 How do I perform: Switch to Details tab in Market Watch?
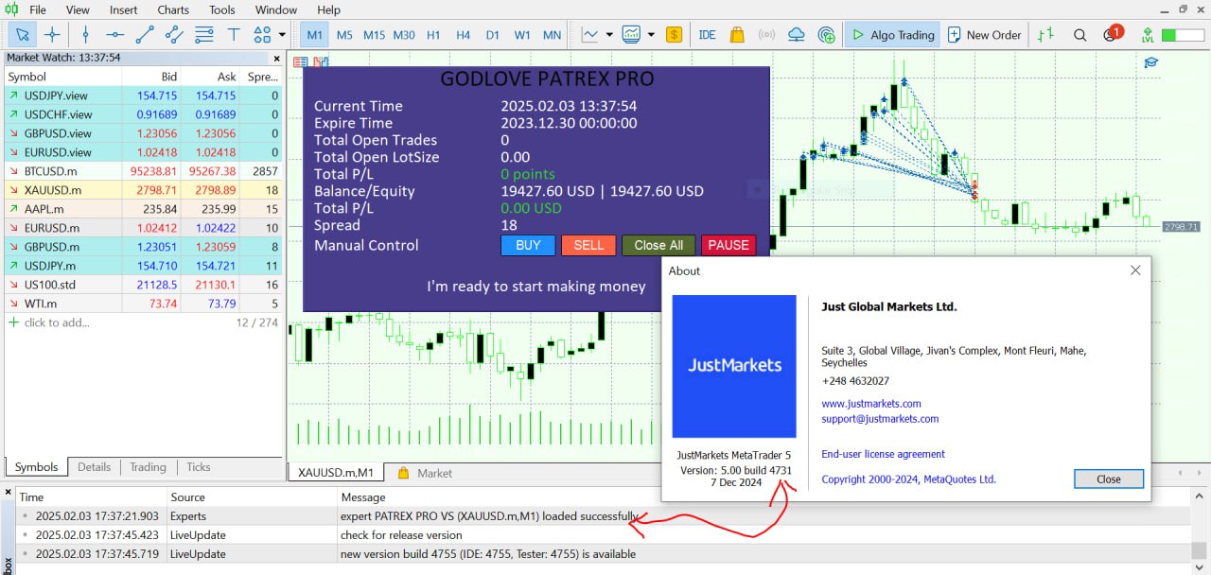coord(94,467)
